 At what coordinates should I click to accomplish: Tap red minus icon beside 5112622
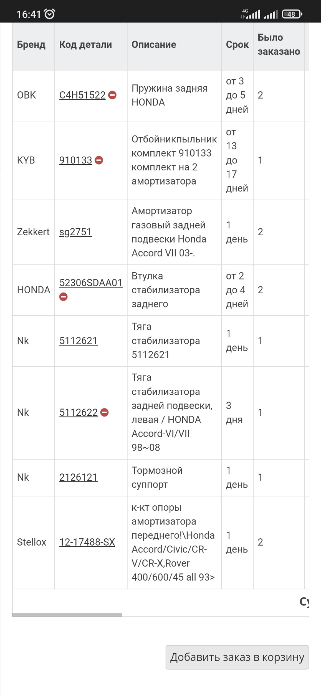(104, 413)
